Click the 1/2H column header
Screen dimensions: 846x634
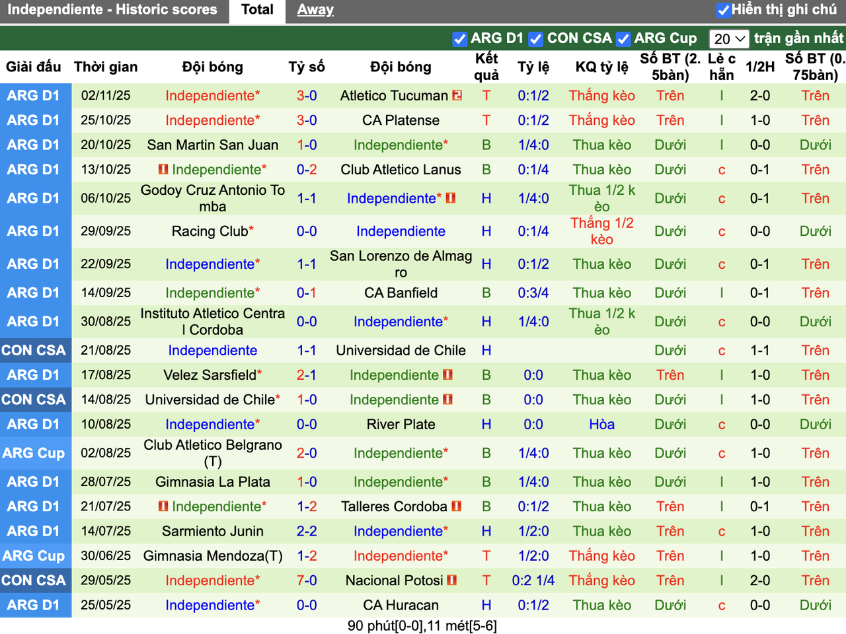pyautogui.click(x=760, y=67)
